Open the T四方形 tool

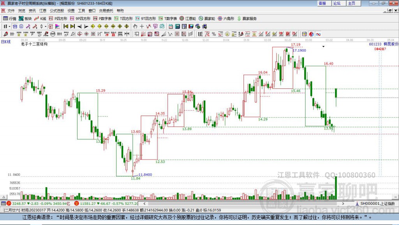click(x=124, y=19)
